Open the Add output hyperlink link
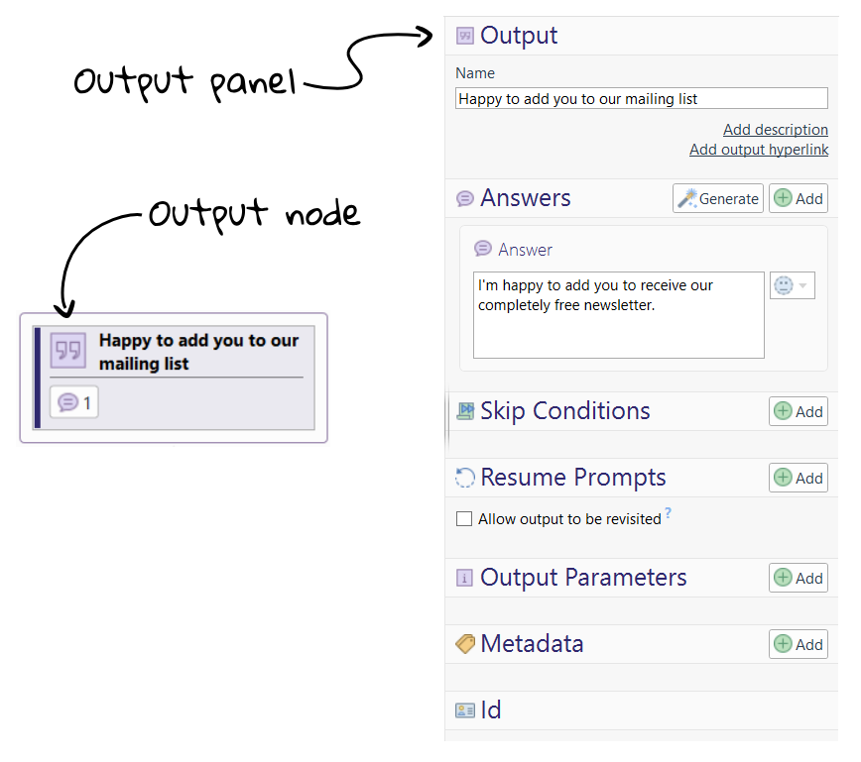861x762 pixels. point(759,150)
